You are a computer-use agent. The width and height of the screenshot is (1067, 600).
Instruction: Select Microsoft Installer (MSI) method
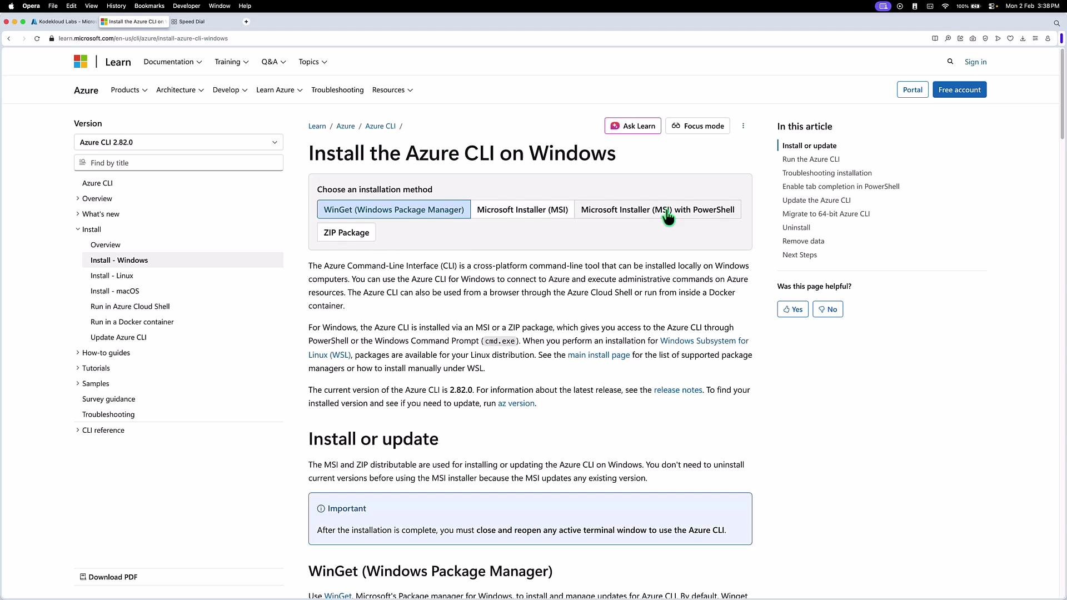pyautogui.click(x=522, y=209)
